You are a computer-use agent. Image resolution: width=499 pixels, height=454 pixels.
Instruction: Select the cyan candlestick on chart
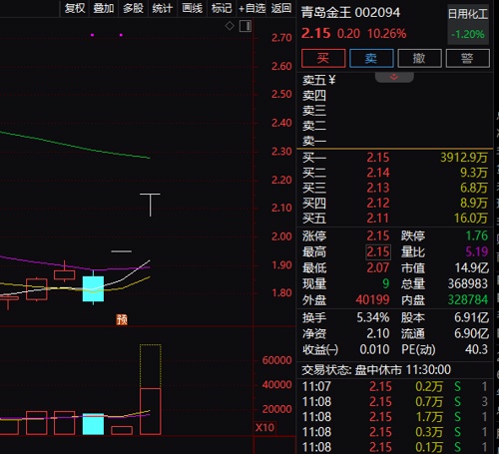[93, 288]
